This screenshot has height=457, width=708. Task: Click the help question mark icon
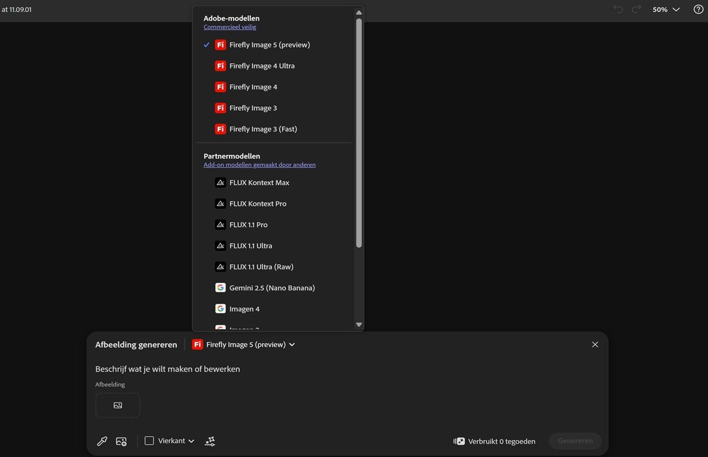coord(699,9)
